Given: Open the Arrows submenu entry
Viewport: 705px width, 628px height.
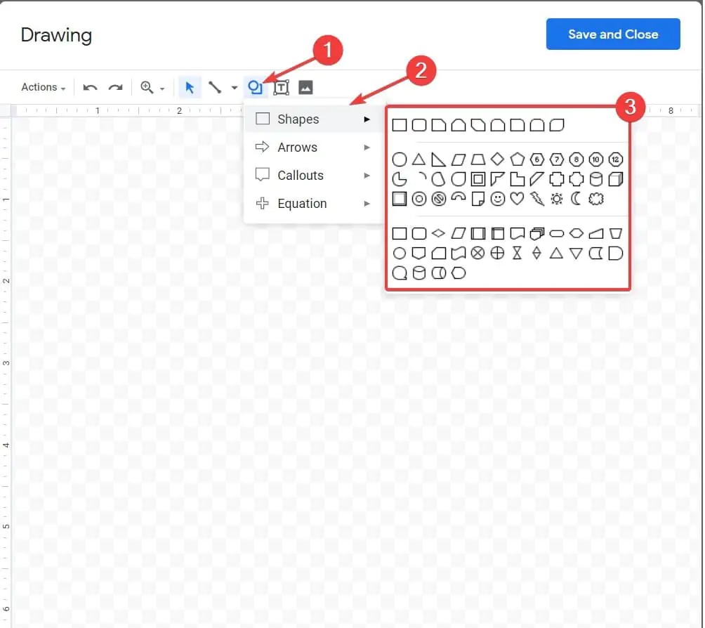Looking at the screenshot, I should (x=313, y=147).
